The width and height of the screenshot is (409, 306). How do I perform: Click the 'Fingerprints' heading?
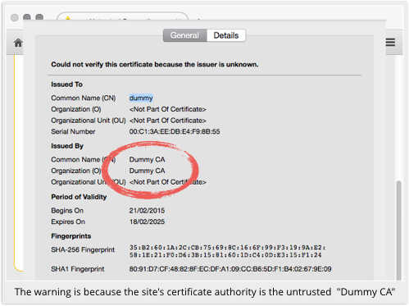coord(71,236)
